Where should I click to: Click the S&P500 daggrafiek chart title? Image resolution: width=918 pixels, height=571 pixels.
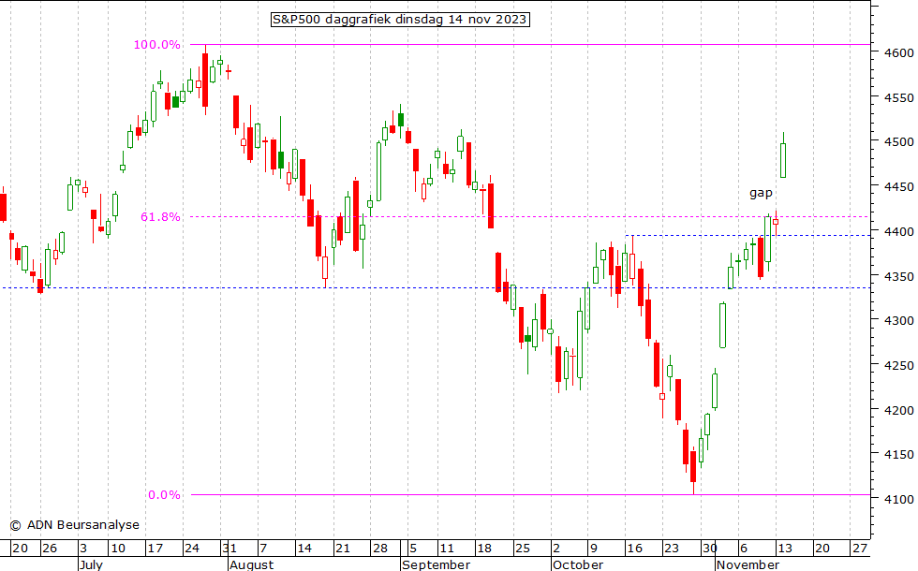(400, 20)
